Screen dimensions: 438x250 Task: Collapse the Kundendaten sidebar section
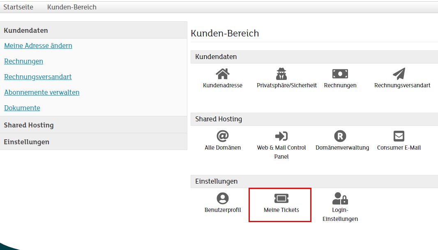pos(26,30)
